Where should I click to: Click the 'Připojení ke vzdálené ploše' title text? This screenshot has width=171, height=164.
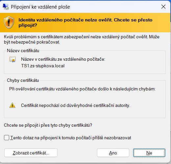(x=40, y=7)
